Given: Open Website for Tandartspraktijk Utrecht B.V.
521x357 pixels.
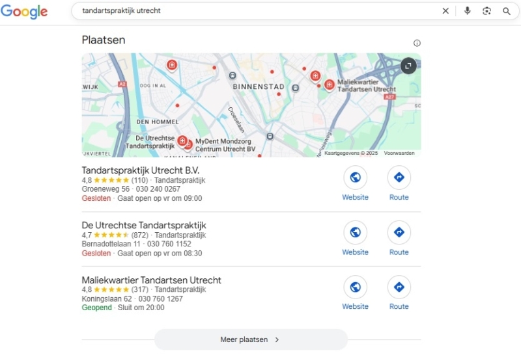Looking at the screenshot, I should (x=355, y=183).
